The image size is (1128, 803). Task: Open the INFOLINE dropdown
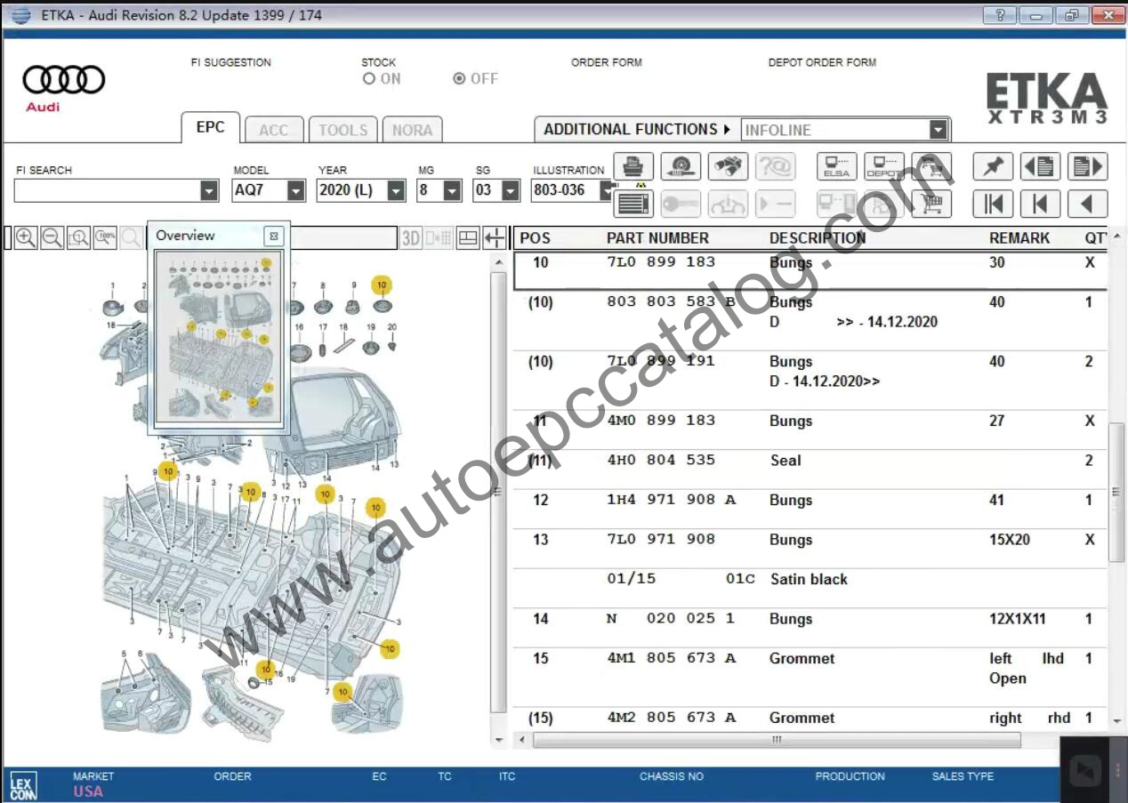coord(938,130)
